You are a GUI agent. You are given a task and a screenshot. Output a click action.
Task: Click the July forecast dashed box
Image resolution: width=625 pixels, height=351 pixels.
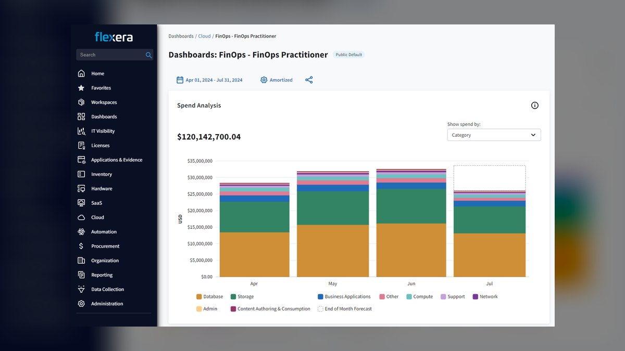pyautogui.click(x=490, y=178)
